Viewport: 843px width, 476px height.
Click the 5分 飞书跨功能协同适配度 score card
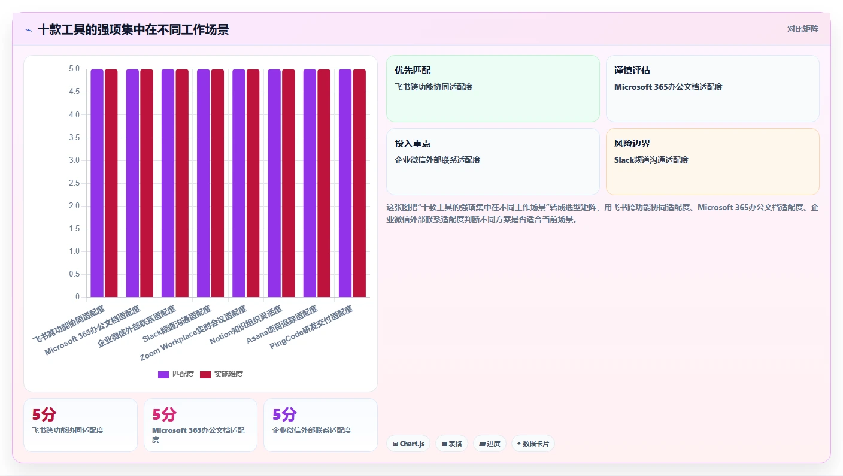click(80, 425)
